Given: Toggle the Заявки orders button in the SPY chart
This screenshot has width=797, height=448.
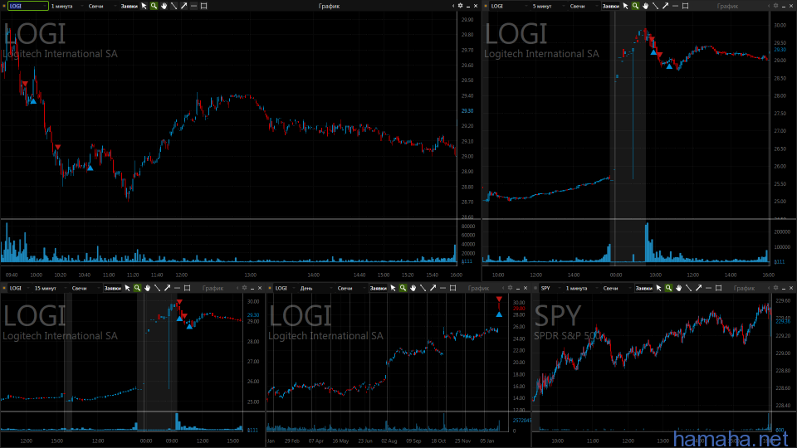Looking at the screenshot, I should (x=644, y=288).
